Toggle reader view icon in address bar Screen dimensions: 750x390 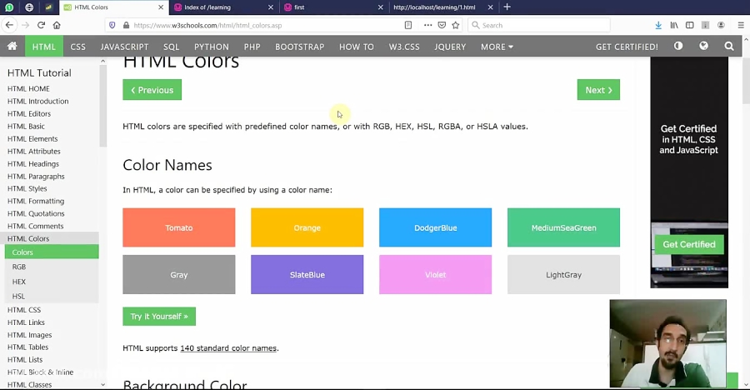pos(408,25)
